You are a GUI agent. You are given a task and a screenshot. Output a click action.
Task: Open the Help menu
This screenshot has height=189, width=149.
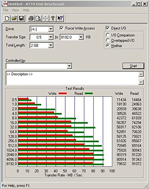coord(26,10)
